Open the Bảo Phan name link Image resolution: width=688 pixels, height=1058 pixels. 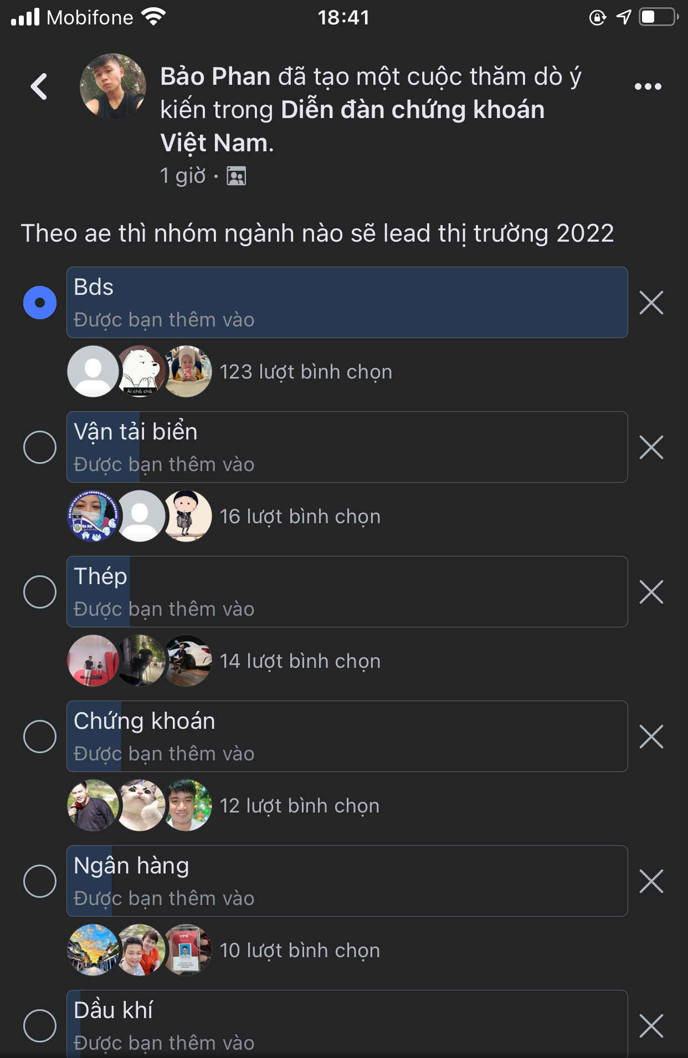point(215,76)
